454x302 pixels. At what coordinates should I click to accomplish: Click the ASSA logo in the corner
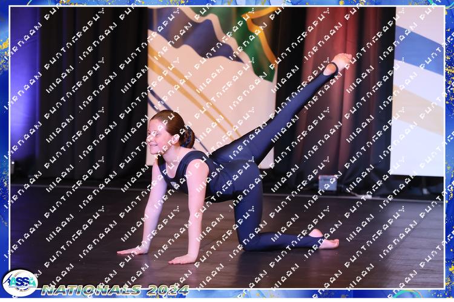[19, 282]
